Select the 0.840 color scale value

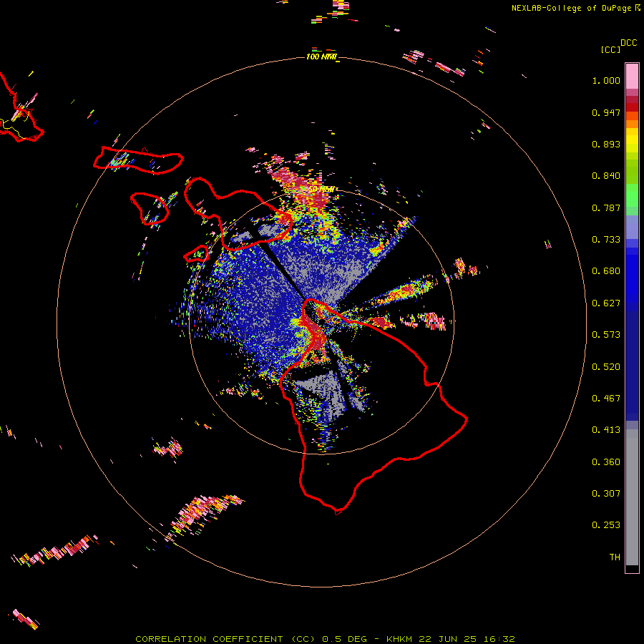point(606,176)
